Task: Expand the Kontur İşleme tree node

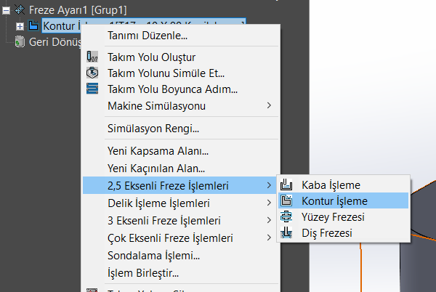Action: click(19, 26)
